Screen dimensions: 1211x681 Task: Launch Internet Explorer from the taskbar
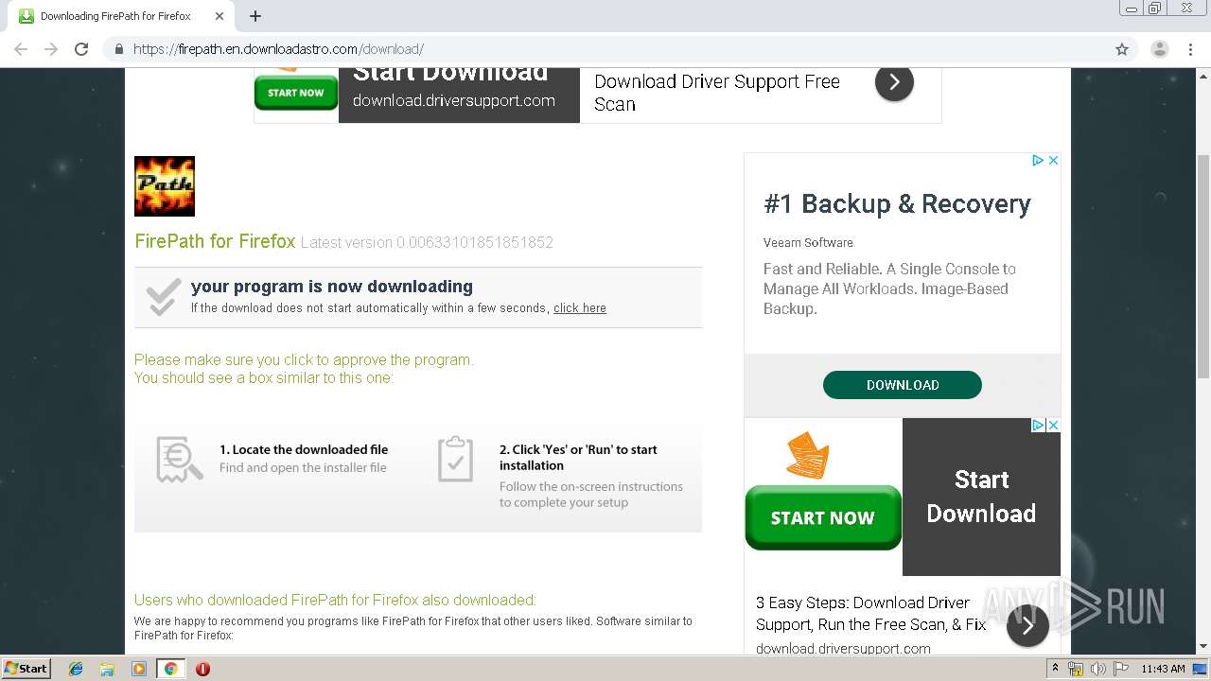click(x=76, y=669)
